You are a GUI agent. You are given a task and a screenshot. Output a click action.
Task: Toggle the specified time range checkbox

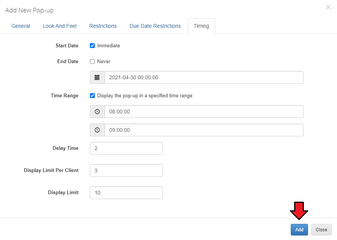pos(93,96)
